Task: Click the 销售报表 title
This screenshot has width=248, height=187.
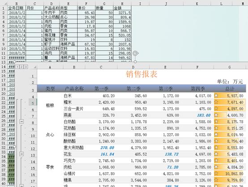Action: (141, 74)
